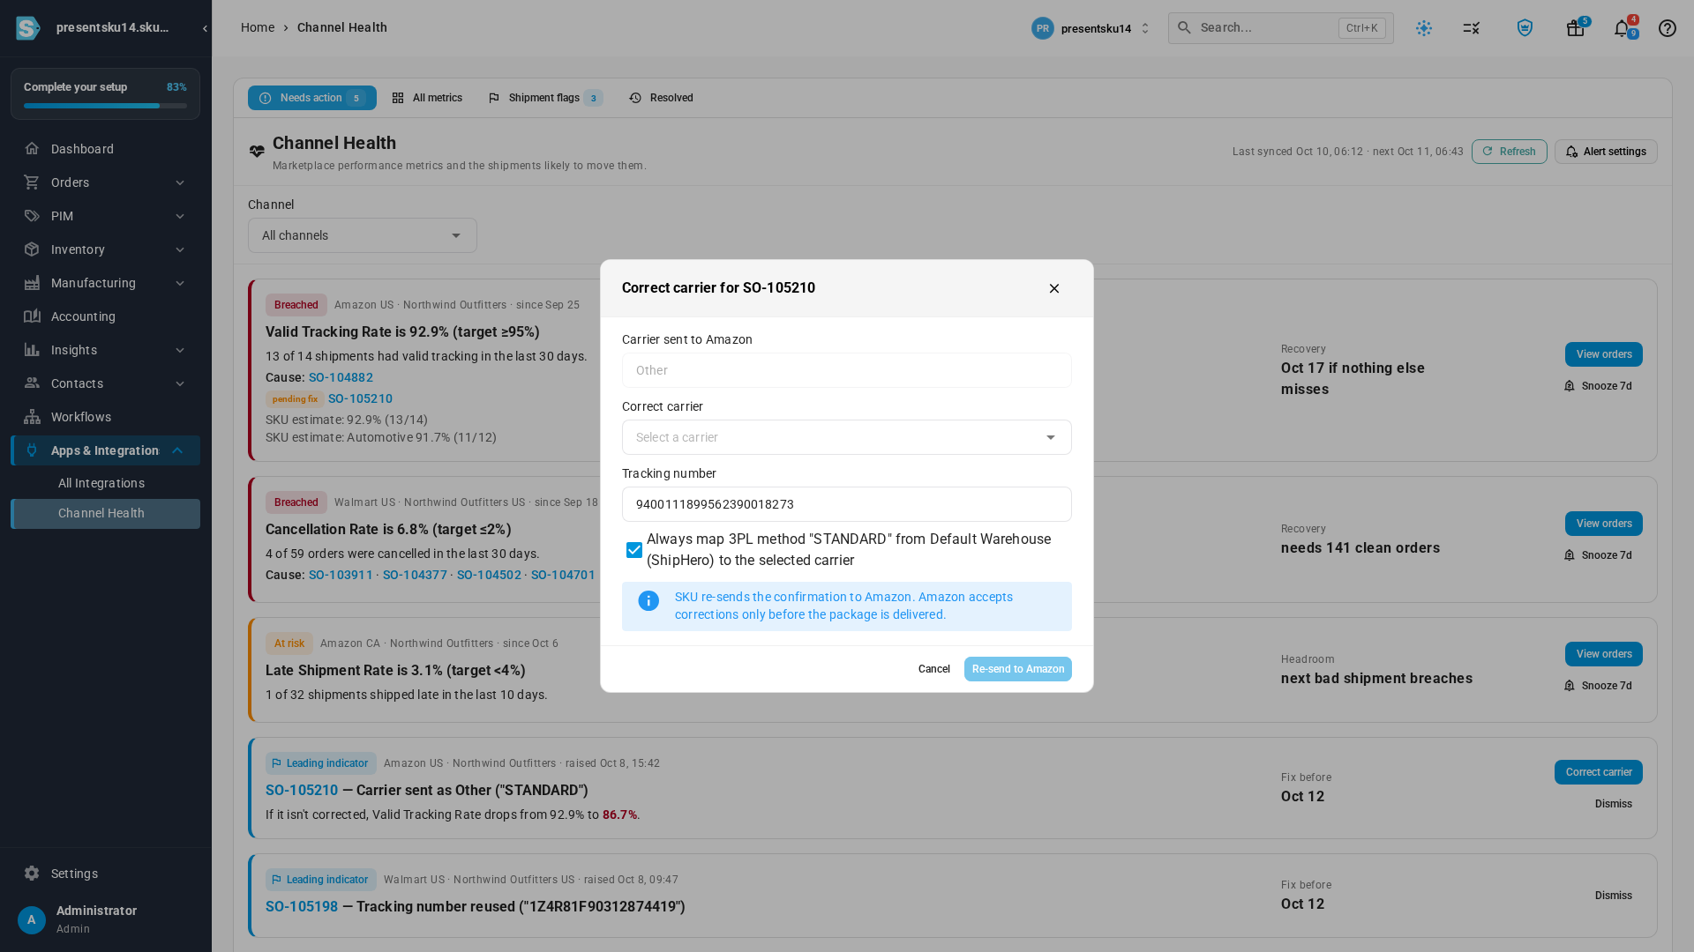
Task: Switch to the Resolved tab
Action: tap(661, 98)
